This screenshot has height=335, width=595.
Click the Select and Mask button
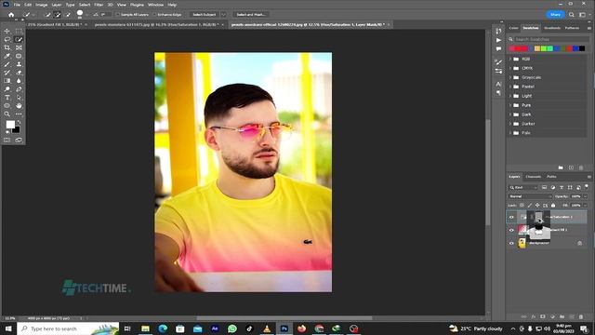pos(251,15)
